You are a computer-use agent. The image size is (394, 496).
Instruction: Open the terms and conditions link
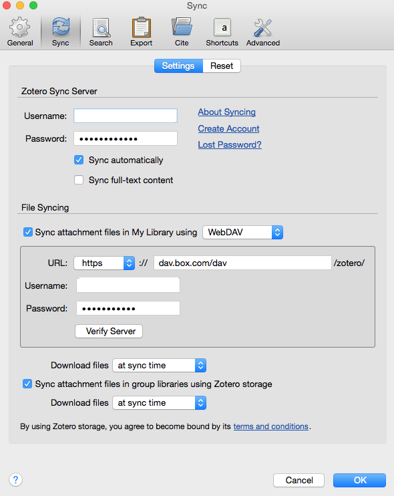pyautogui.click(x=270, y=426)
